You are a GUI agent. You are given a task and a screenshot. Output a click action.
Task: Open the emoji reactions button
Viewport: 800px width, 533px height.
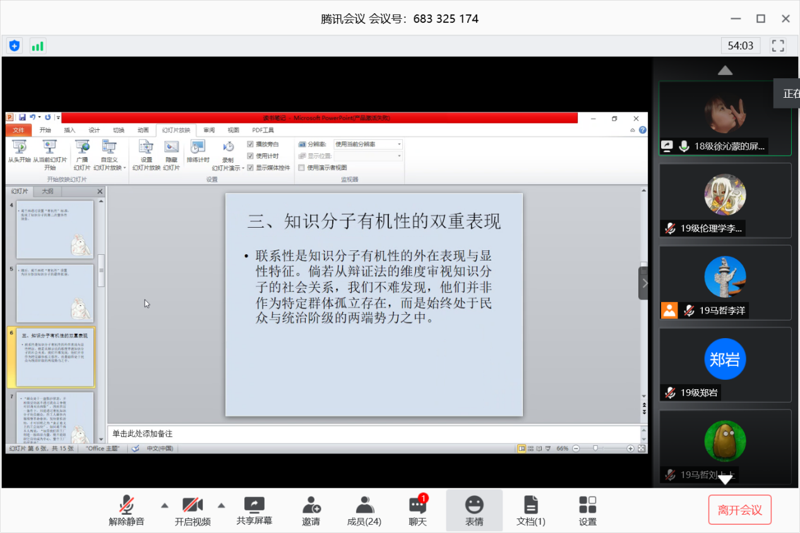[474, 505]
